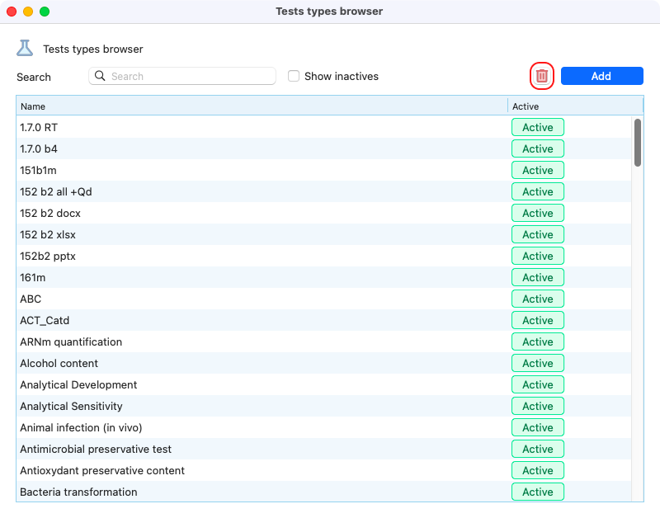Screen dimensions: 660x518
Task: Click Active badge for 161m
Action: pyautogui.click(x=538, y=278)
